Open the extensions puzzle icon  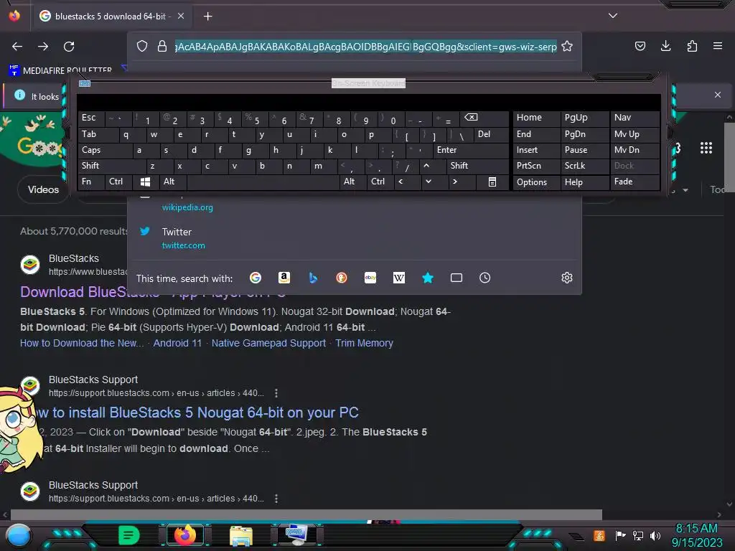point(692,46)
